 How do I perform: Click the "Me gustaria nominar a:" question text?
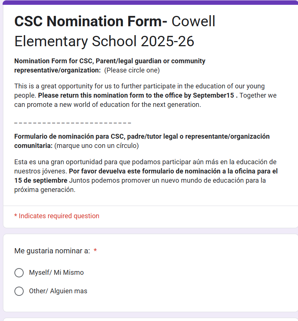(52, 251)
